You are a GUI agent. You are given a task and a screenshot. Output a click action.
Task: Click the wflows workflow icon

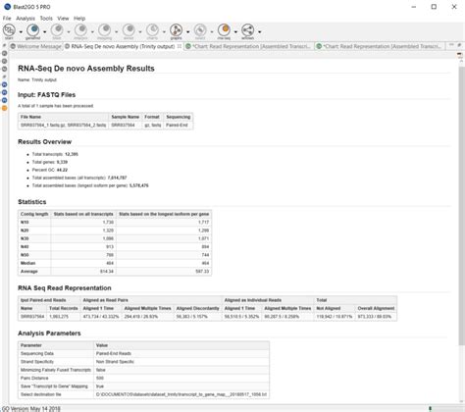pos(247,30)
